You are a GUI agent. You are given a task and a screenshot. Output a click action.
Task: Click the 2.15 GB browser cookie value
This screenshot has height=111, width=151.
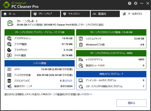(68, 50)
